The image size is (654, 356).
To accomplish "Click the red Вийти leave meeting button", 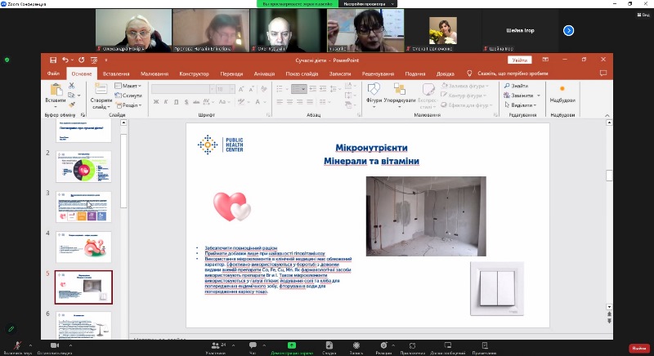I will (x=638, y=347).
